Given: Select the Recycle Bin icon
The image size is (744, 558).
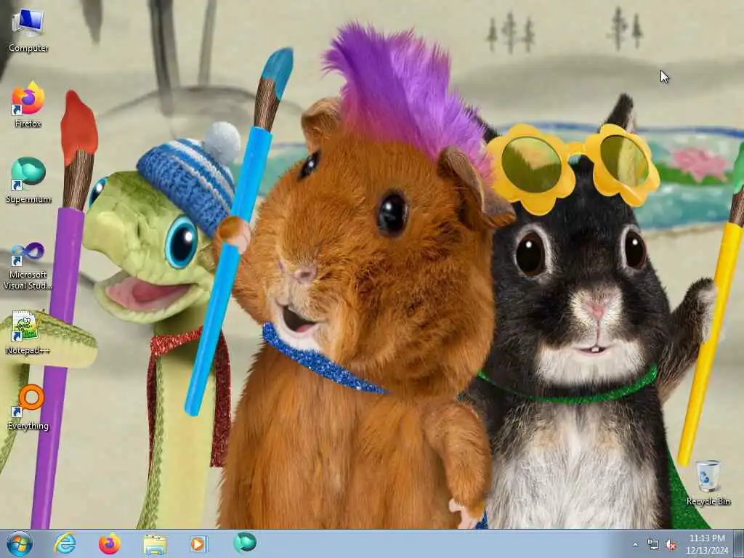Looking at the screenshot, I should pyautogui.click(x=708, y=482).
